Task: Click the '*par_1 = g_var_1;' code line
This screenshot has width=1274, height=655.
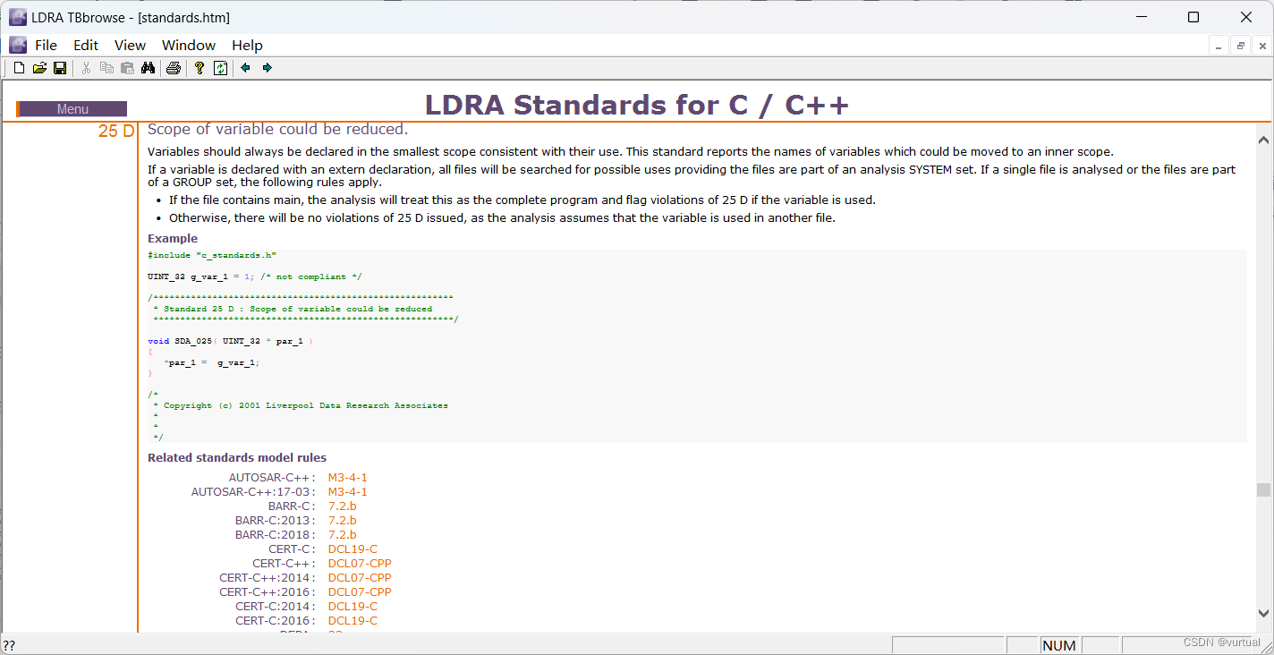Action: (x=212, y=362)
